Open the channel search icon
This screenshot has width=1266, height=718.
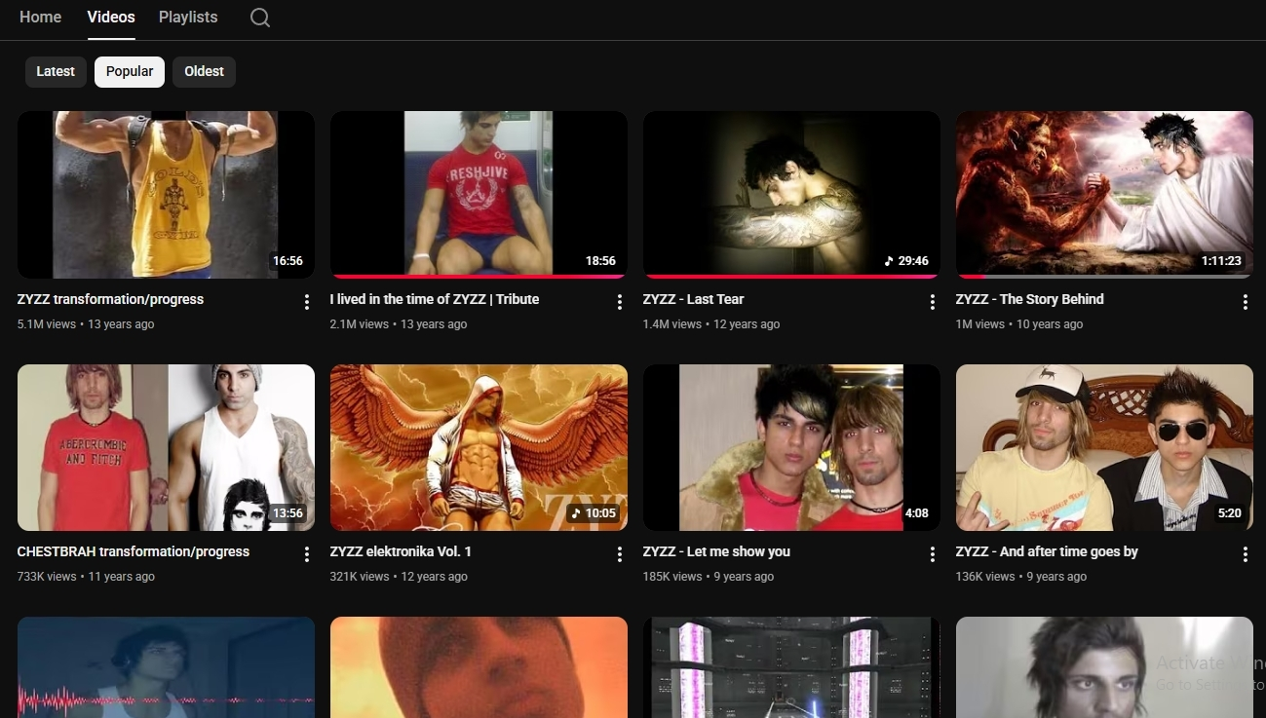point(260,18)
